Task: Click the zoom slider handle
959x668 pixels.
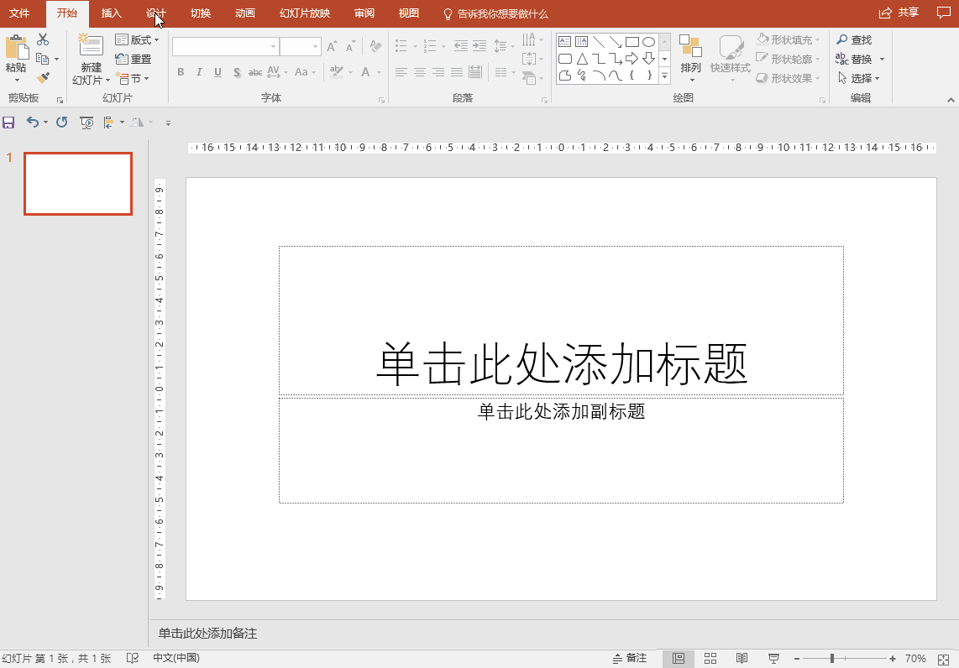Action: pyautogui.click(x=832, y=659)
